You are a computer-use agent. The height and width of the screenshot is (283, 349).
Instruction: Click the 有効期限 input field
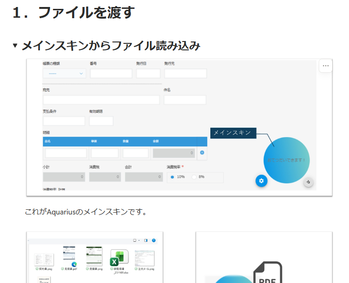click(x=101, y=121)
